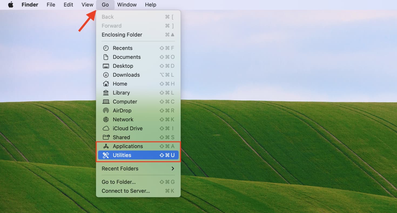Click the Desktop icon in Go menu
Viewport: 397px width, 213px height.
pos(106,66)
